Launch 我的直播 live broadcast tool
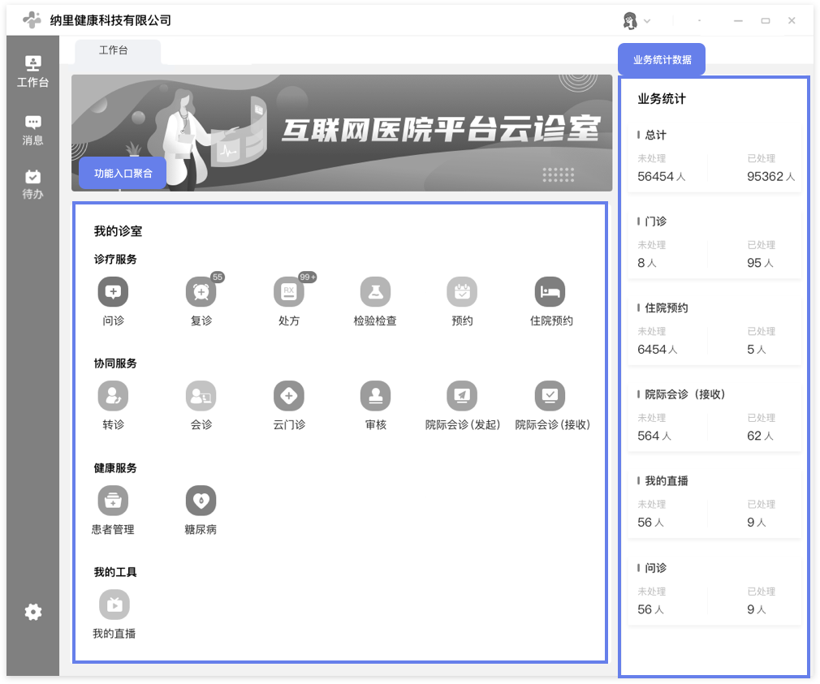Viewport: 820px width, 684px height. pos(114,604)
